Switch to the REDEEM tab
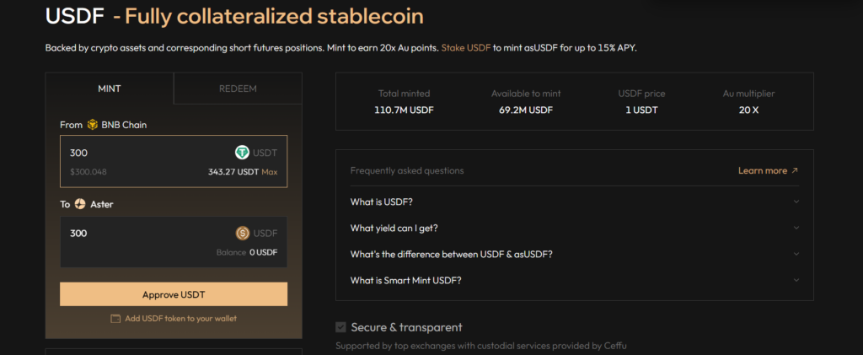The image size is (863, 355). pos(238,89)
